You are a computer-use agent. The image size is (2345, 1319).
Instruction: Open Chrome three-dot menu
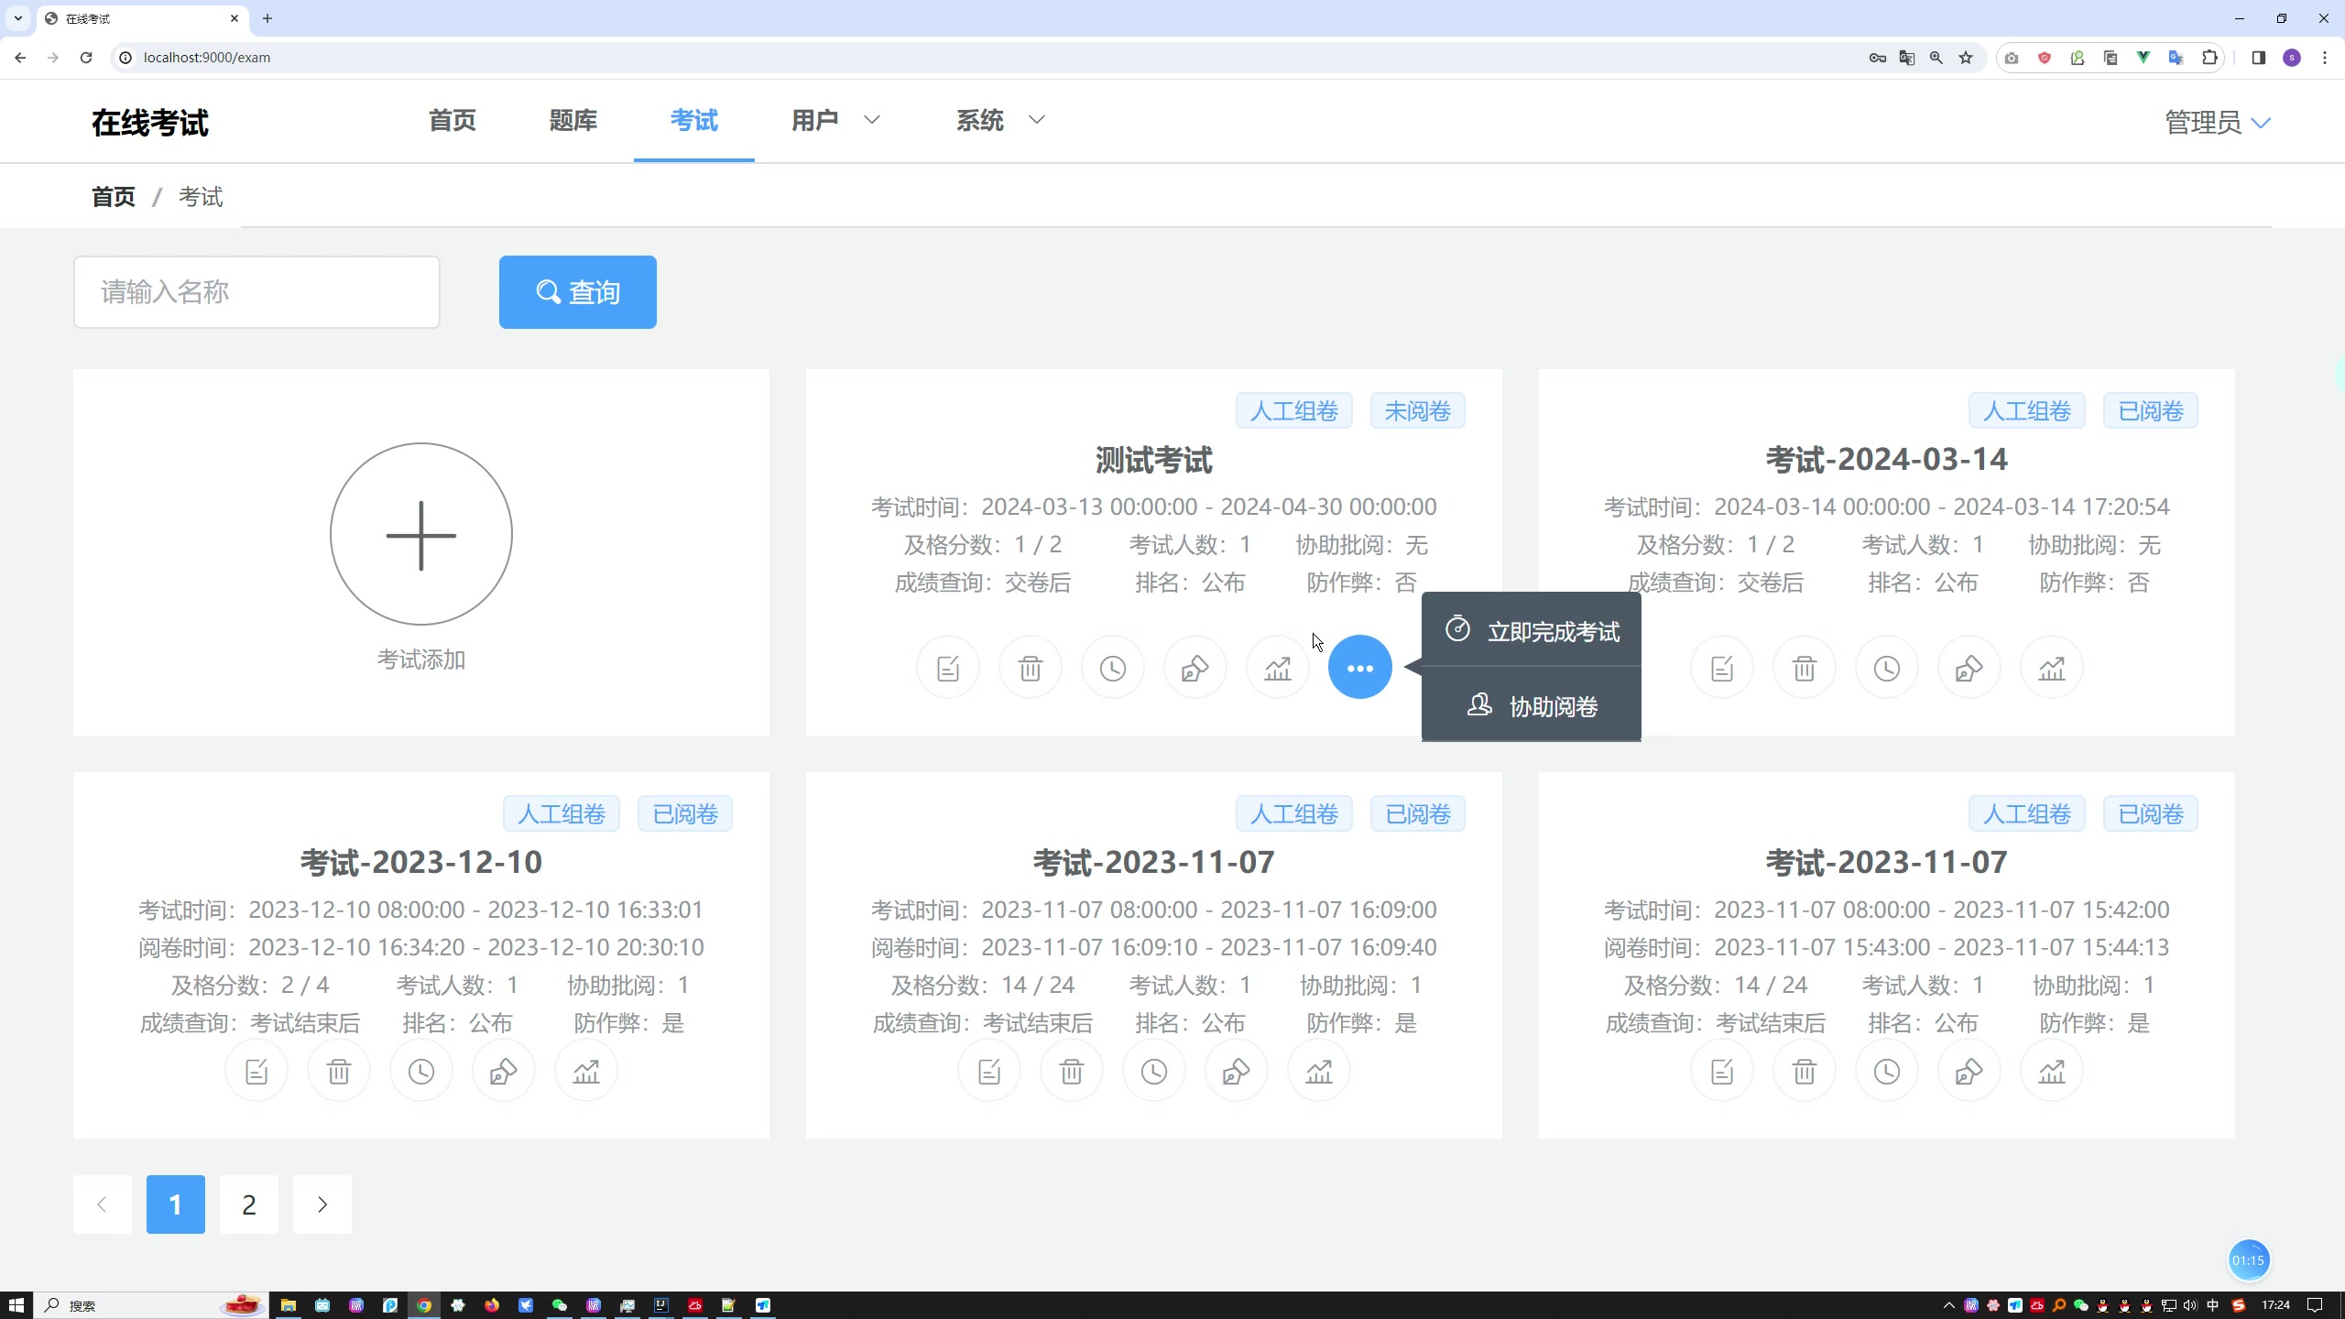tap(2325, 58)
